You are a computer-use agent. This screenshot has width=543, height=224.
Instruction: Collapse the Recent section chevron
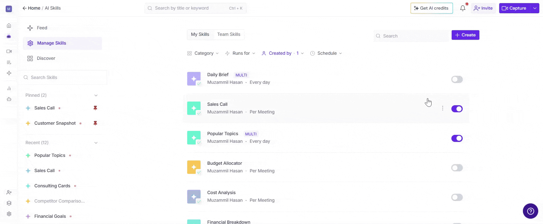(96, 143)
